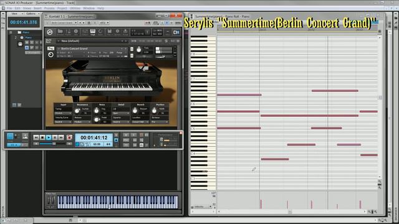Click the fast-forward to end transport button
This screenshot has width=399, height=224.
click(61, 138)
